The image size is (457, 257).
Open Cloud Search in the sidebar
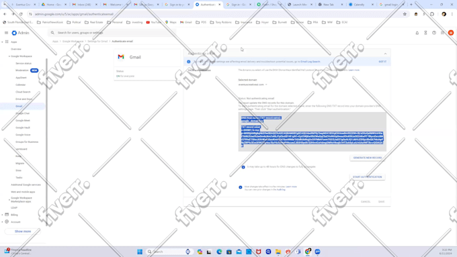click(23, 92)
